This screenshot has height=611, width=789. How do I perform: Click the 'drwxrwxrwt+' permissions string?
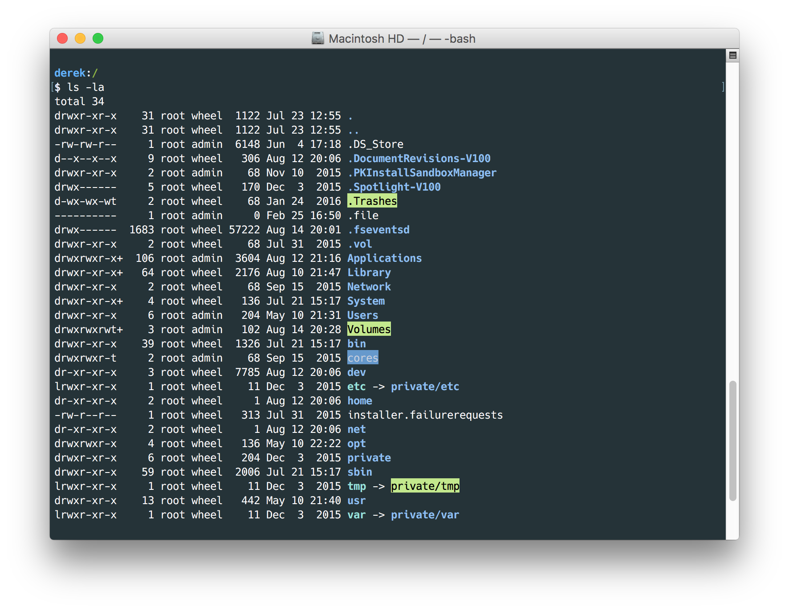pyautogui.click(x=89, y=330)
